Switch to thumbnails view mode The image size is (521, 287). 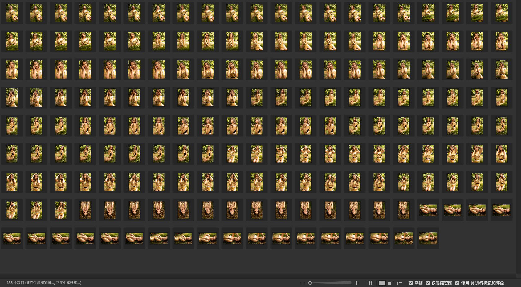click(382, 283)
